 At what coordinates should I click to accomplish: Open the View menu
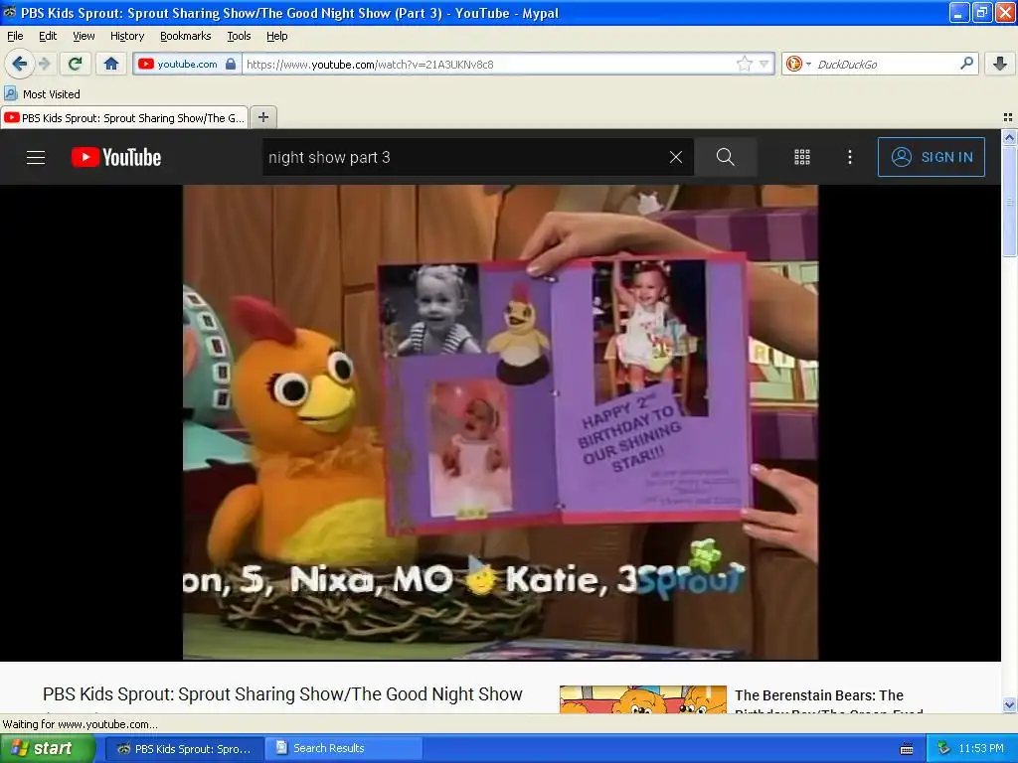click(x=84, y=36)
